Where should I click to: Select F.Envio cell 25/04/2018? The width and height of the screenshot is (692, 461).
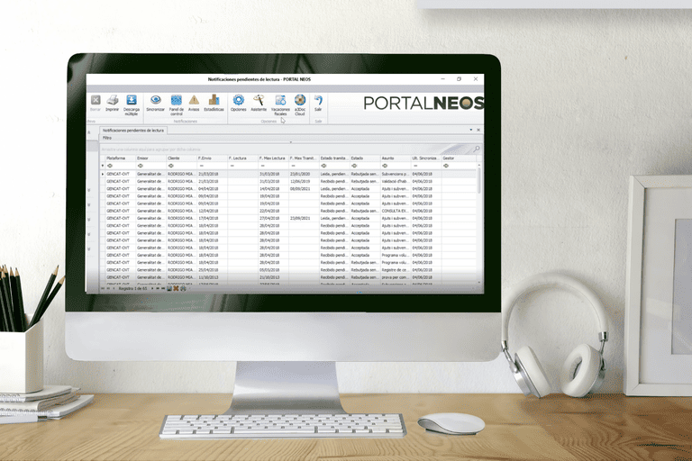tap(212, 270)
